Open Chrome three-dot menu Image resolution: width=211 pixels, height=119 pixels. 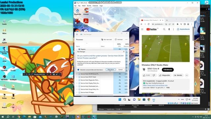(192, 24)
